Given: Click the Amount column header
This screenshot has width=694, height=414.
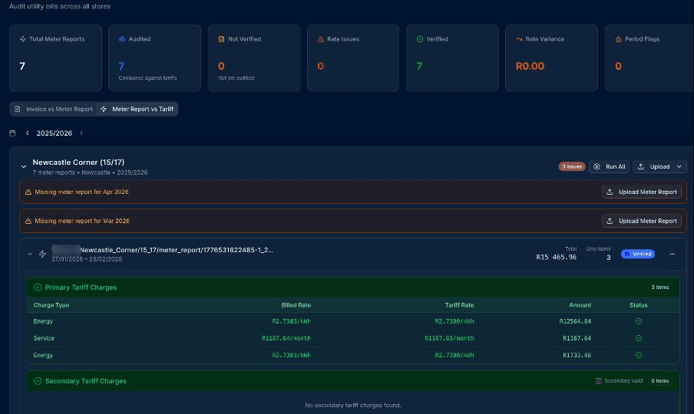Looking at the screenshot, I should 580,305.
